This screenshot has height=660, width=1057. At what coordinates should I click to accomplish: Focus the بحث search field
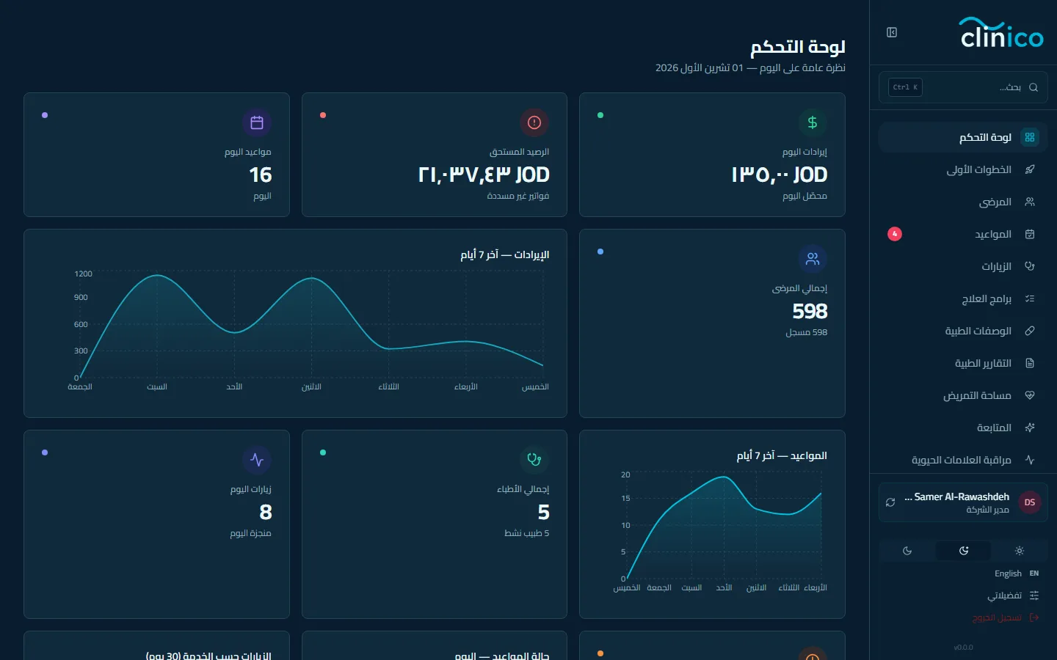click(963, 87)
